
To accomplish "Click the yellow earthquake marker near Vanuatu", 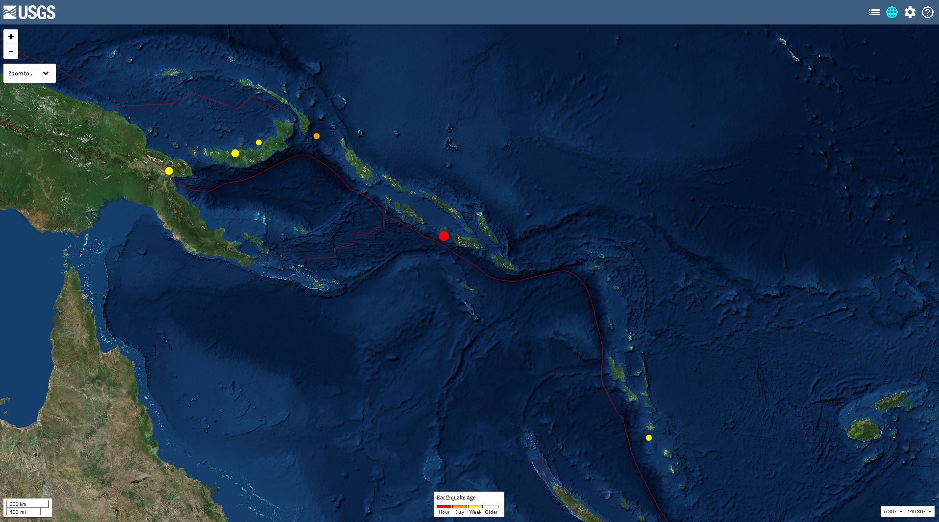I will point(649,438).
